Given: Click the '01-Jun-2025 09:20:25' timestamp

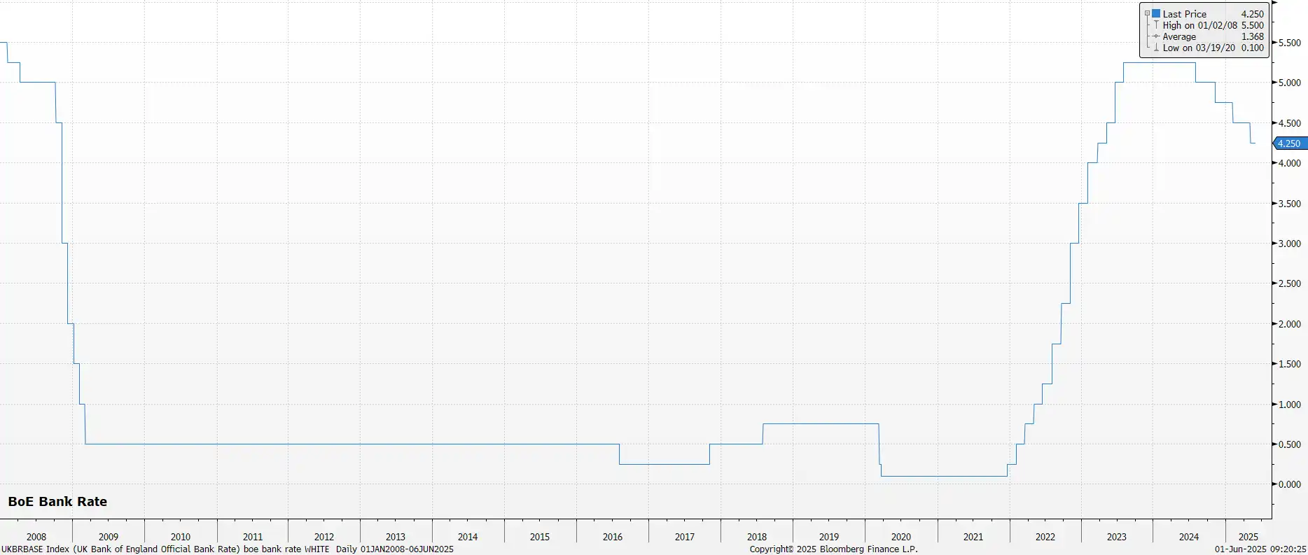Looking at the screenshot, I should 1260,549.
